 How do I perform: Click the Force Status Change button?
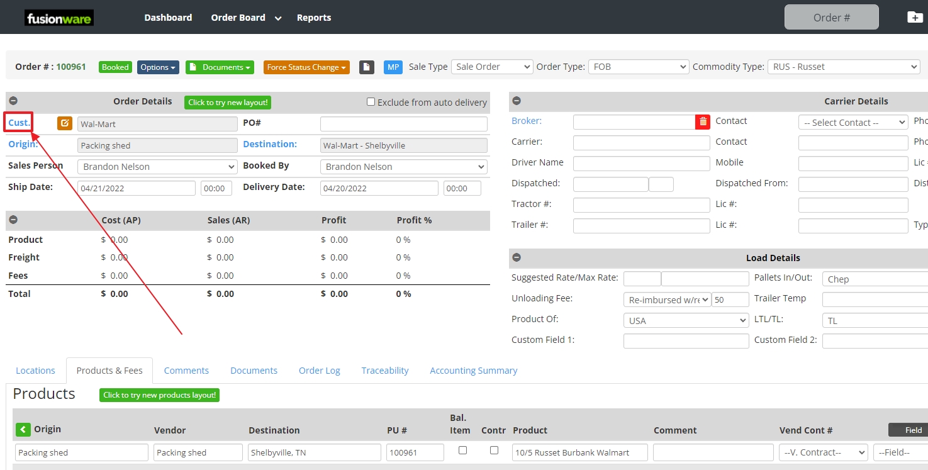click(306, 67)
